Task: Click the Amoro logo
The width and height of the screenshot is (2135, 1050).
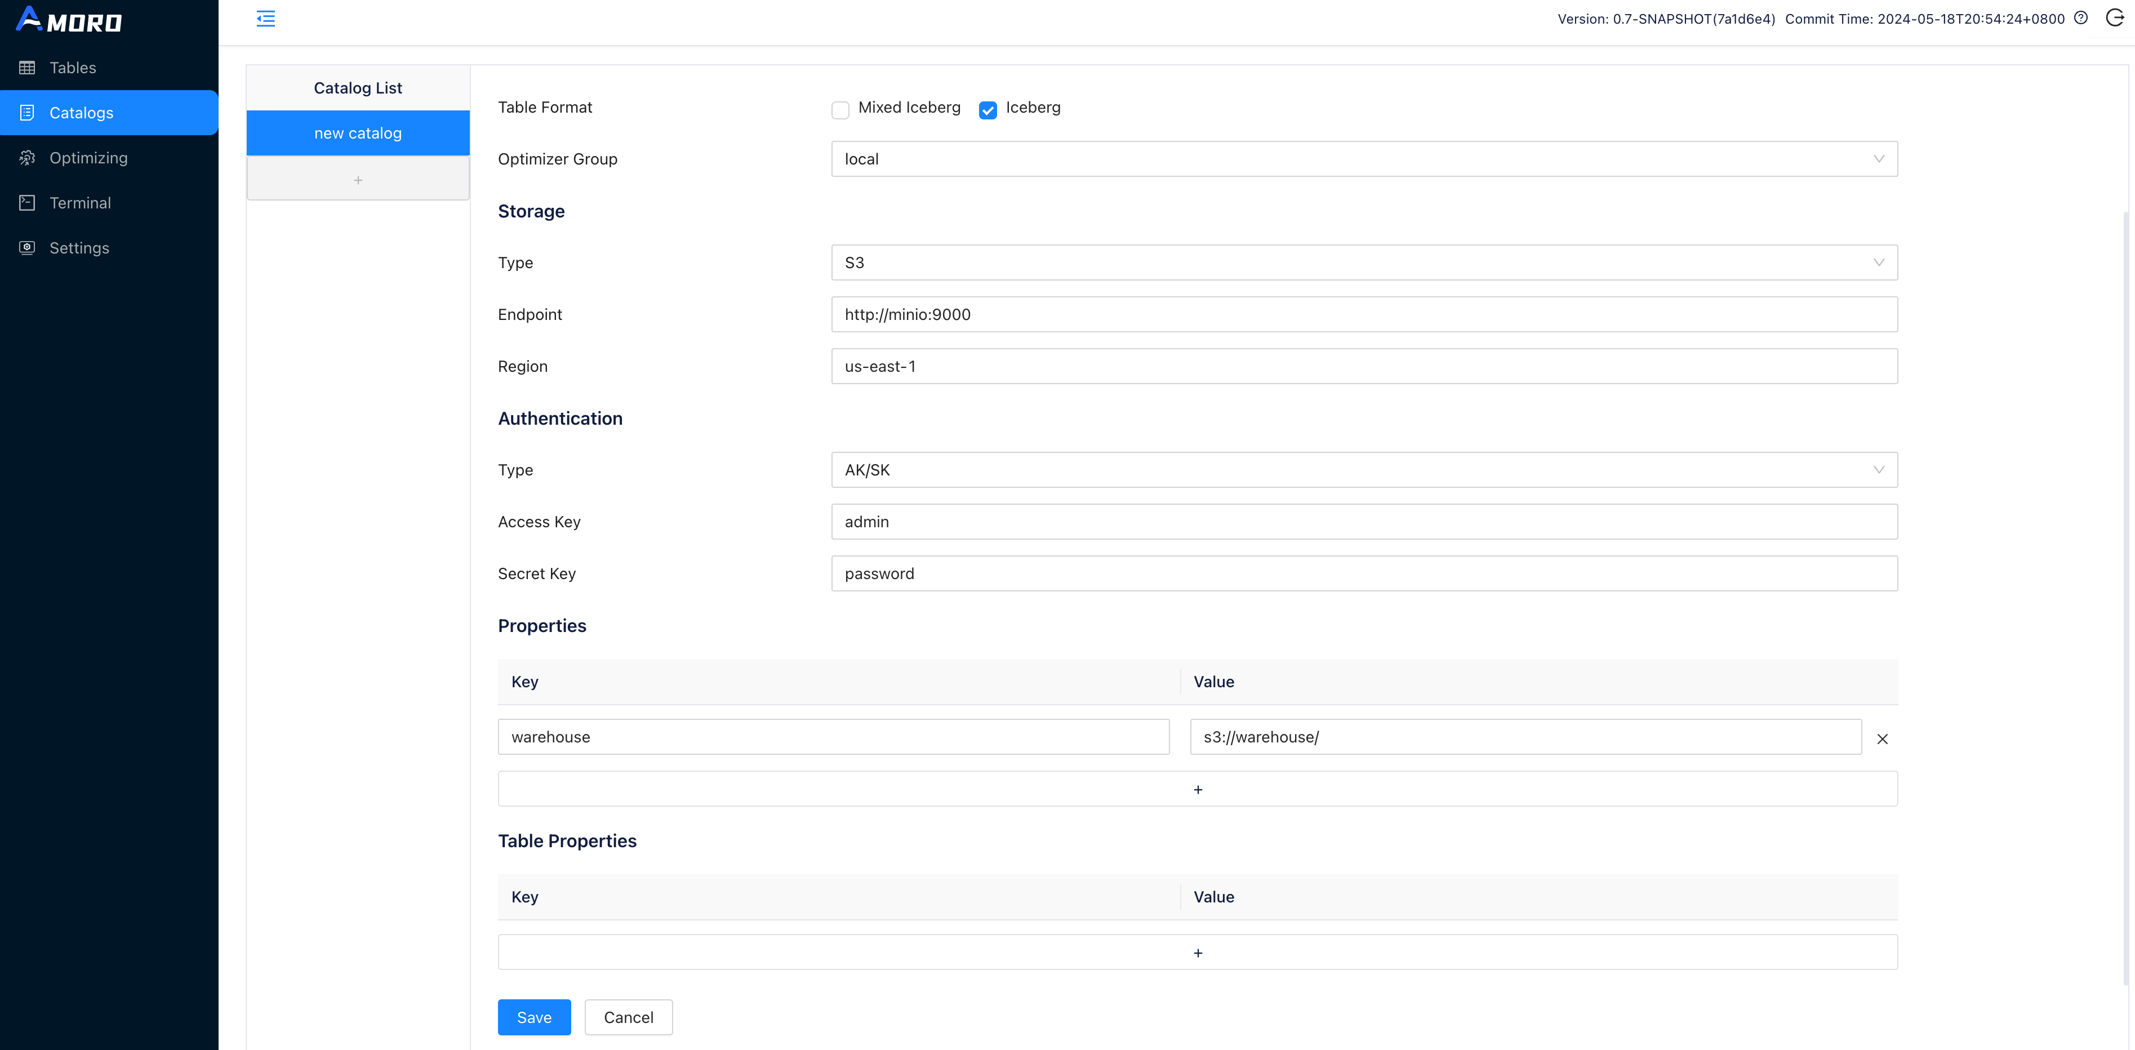Action: pos(70,20)
